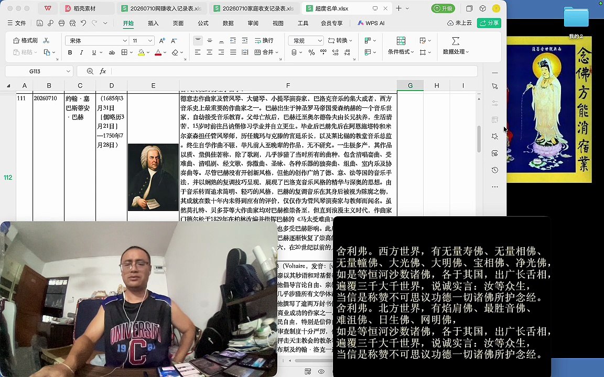Click the 未上云 cloud status button

click(459, 23)
